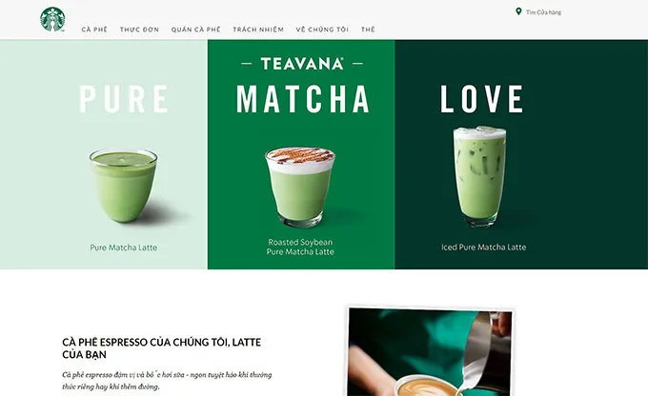Viewport: 648px width, 396px height.
Task: Click the Starbucks siren logo
Action: pos(52,19)
